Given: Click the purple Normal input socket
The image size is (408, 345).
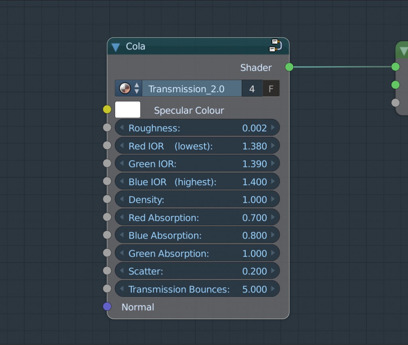Looking at the screenshot, I should [x=107, y=306].
